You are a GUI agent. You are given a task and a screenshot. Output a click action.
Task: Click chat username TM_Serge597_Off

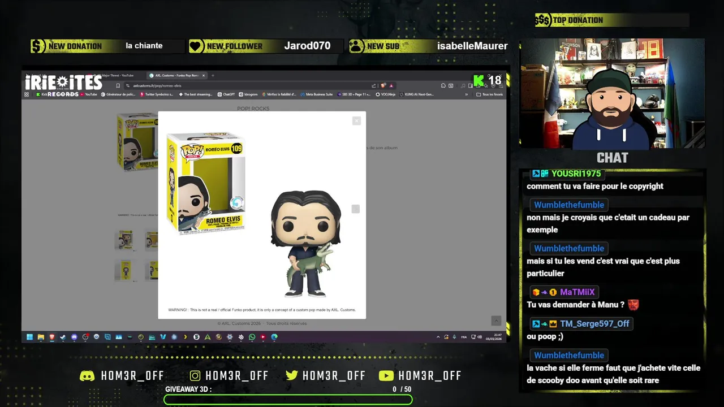594,323
